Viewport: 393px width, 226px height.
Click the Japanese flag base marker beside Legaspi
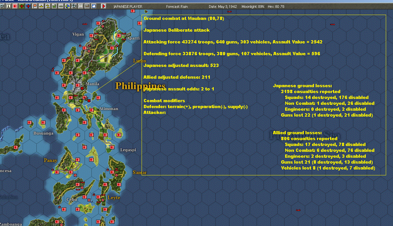pos(112,147)
